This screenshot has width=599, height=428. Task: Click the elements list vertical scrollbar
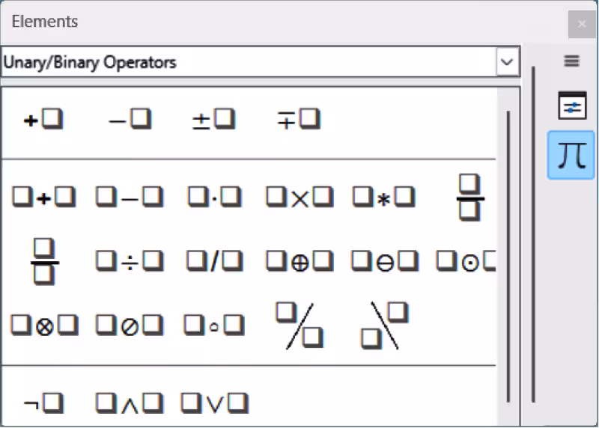508,256
